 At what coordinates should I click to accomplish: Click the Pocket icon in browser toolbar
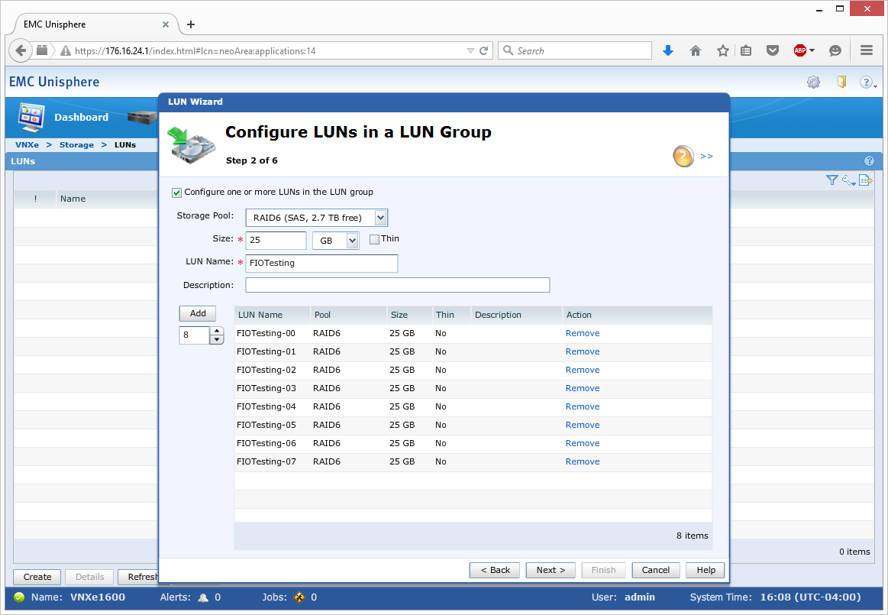coord(773,50)
